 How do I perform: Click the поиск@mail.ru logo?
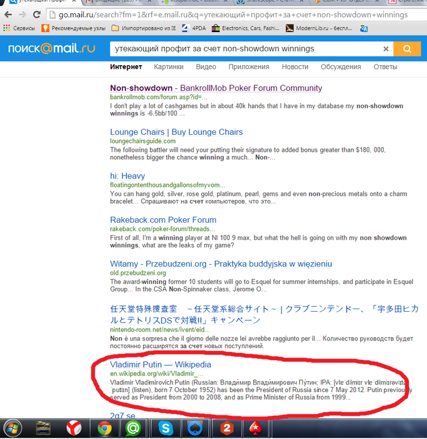[51, 48]
